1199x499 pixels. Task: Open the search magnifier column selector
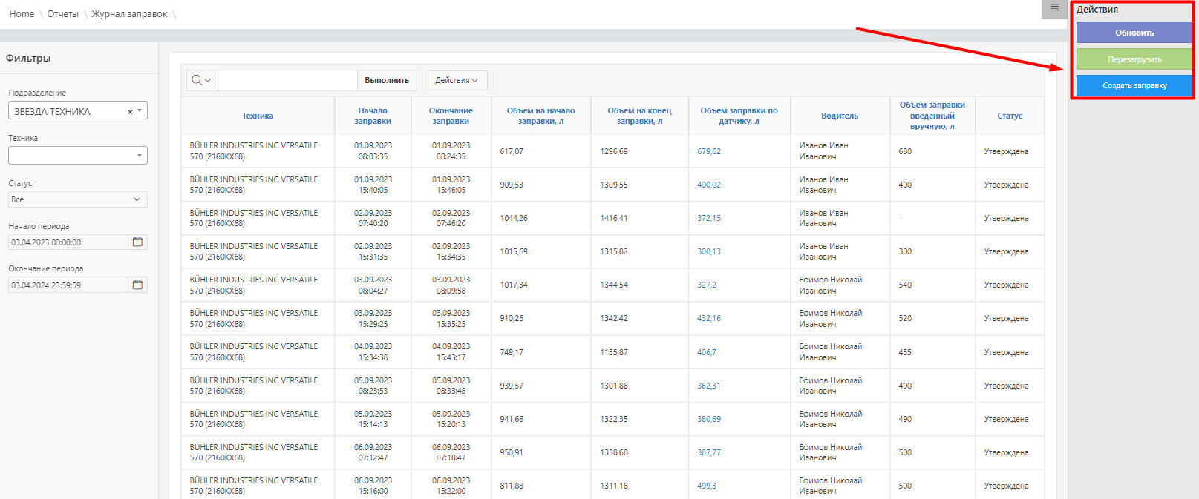pos(201,80)
